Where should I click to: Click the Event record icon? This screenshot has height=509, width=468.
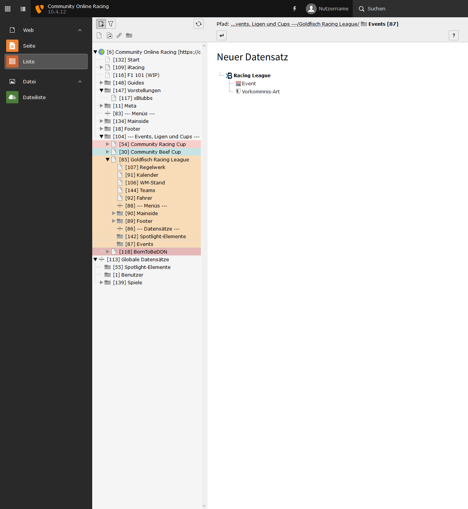click(x=238, y=84)
